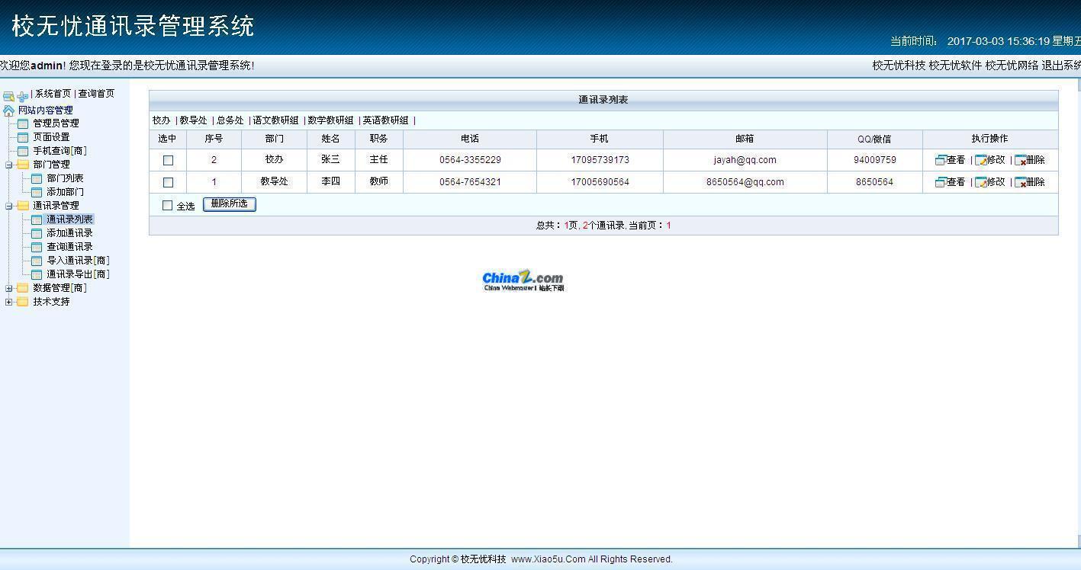Click the folder icon next to 数据管理[商]
The height and width of the screenshot is (570, 1081).
coord(23,288)
